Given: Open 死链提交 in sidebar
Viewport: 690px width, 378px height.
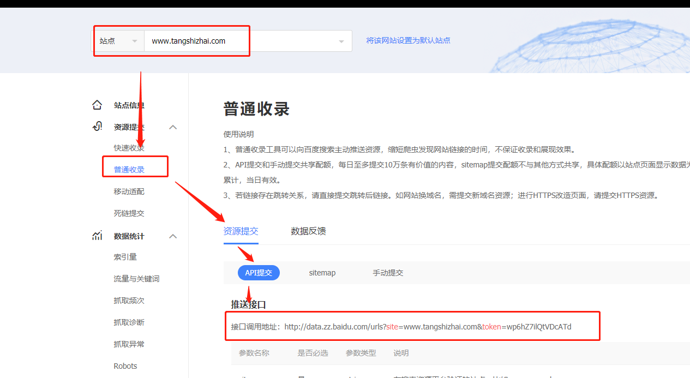Looking at the screenshot, I should pos(129,213).
